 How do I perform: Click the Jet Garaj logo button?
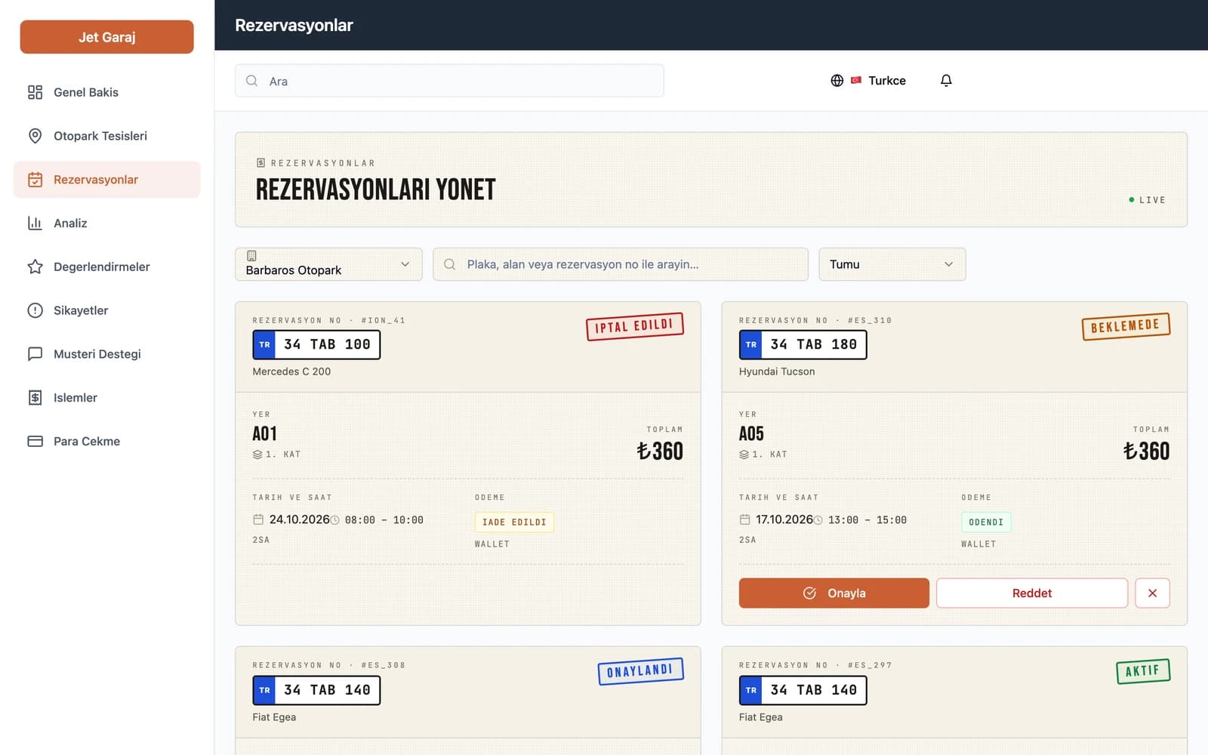pyautogui.click(x=106, y=37)
